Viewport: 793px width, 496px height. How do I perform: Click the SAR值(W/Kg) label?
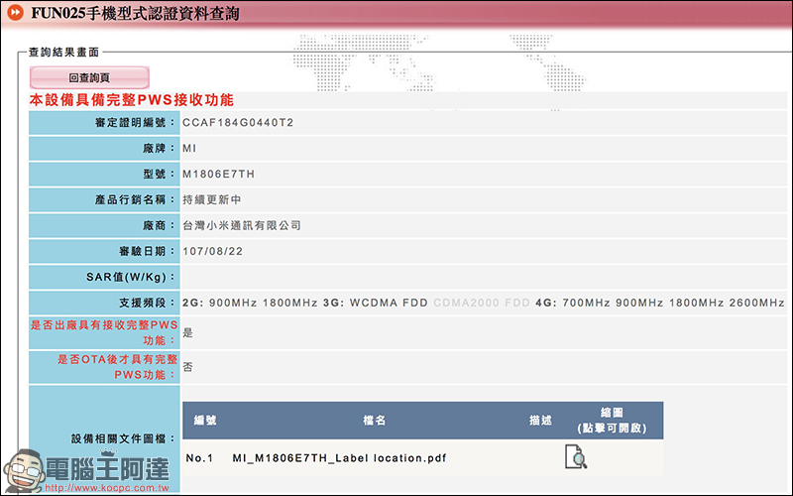point(130,278)
